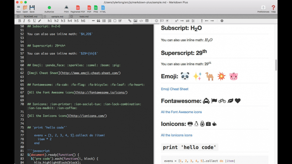The height and width of the screenshot is (164, 292).
Task: Insert an Ionicon with the circled dot icon
Action: coord(167,21)
